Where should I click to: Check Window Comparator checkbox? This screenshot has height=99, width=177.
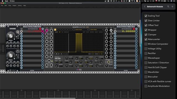point(146,44)
